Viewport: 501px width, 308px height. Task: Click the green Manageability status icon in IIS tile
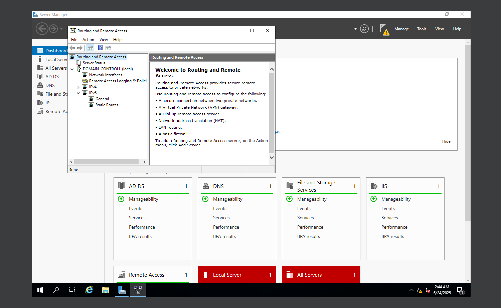tap(373, 199)
